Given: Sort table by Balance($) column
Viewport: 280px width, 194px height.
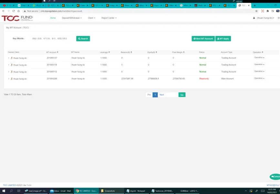Looking at the screenshot, I should pyautogui.click(x=126, y=52).
